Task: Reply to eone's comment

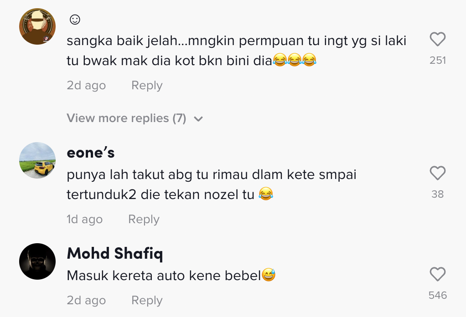Action: [144, 220]
